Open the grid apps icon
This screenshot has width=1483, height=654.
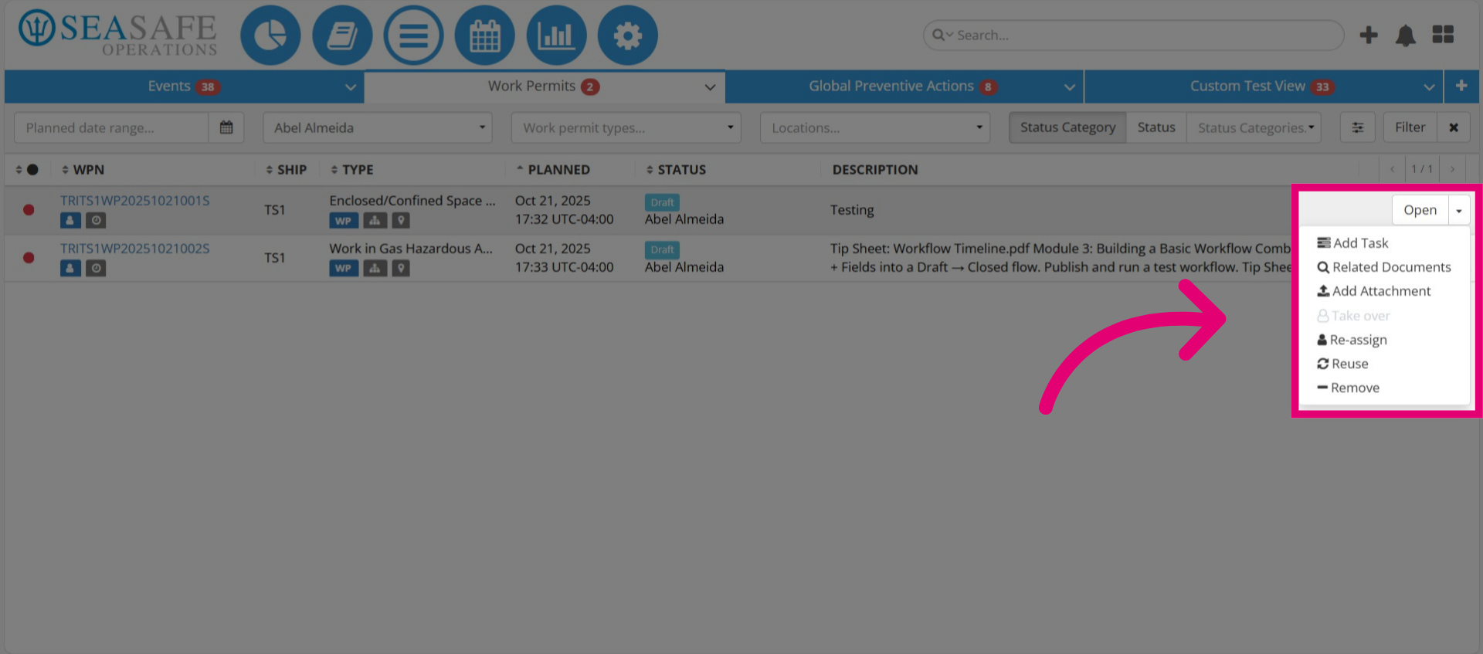[x=1443, y=35]
